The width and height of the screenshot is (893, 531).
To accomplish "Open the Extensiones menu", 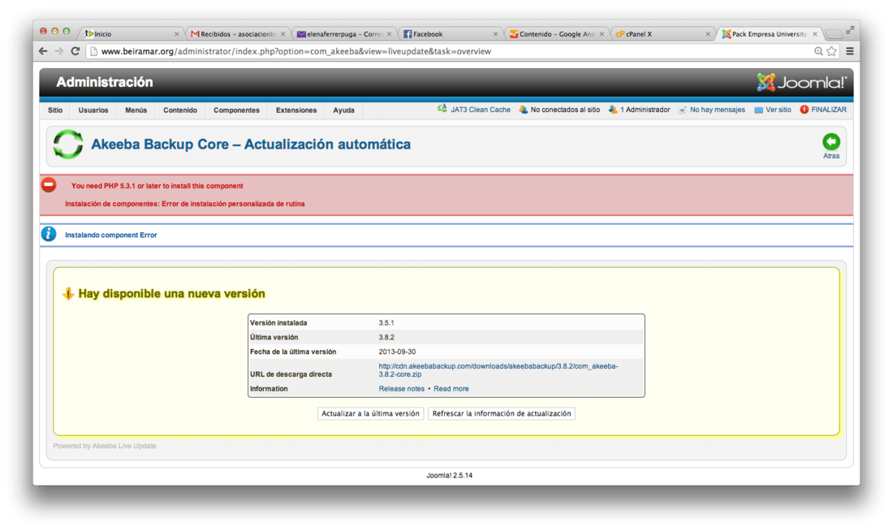I will 296,110.
